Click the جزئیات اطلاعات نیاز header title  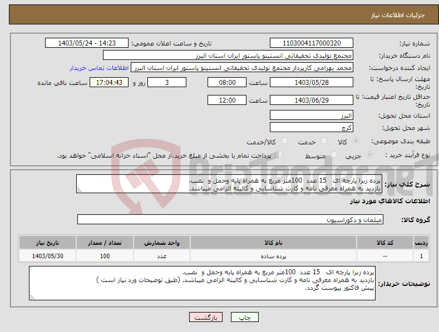398,15
